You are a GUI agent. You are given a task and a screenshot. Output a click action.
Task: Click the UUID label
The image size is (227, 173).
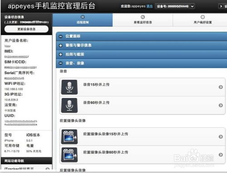click(10, 116)
